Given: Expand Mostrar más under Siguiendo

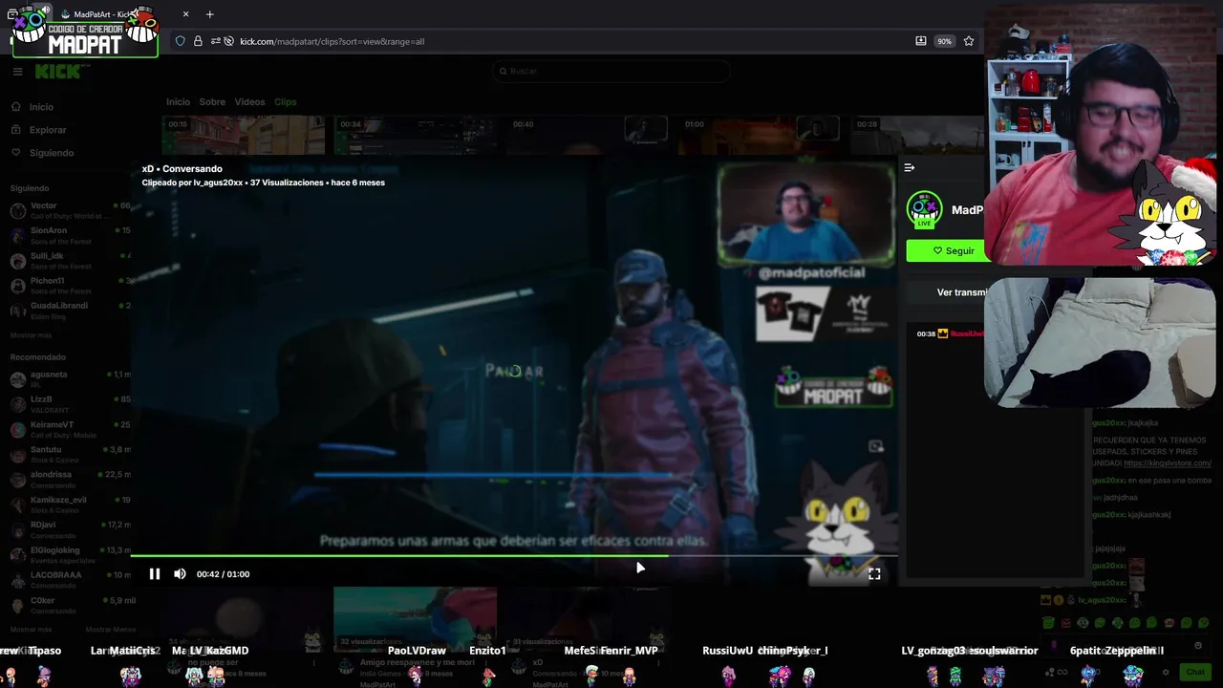Looking at the screenshot, I should (31, 335).
